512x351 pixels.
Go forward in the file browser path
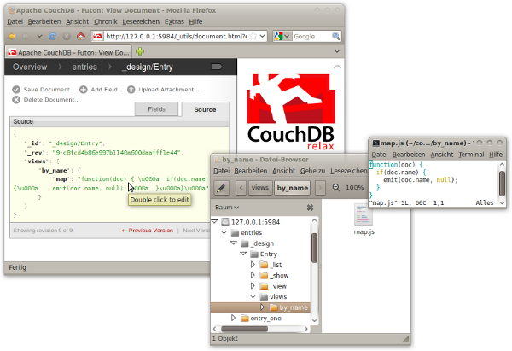point(320,188)
